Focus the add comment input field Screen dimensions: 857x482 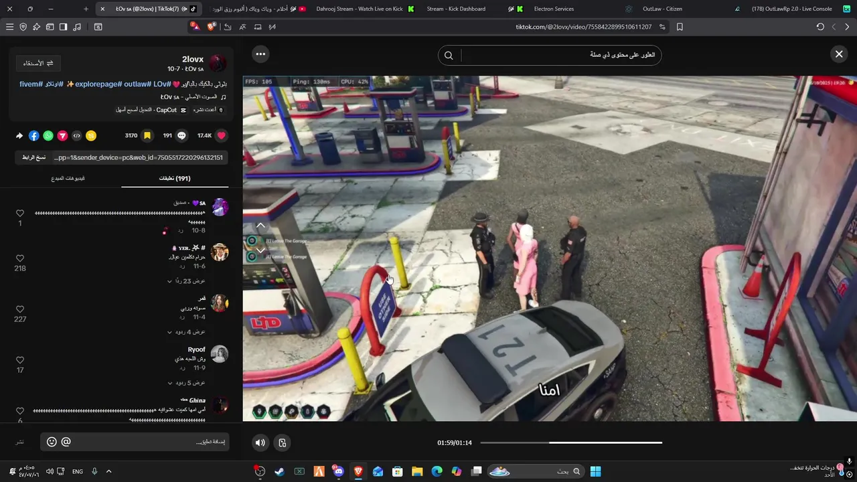coord(134,442)
